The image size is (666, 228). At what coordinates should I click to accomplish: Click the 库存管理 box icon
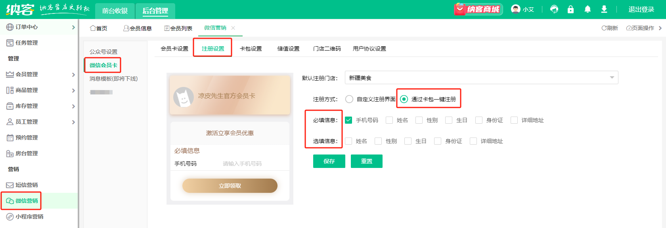coord(10,106)
